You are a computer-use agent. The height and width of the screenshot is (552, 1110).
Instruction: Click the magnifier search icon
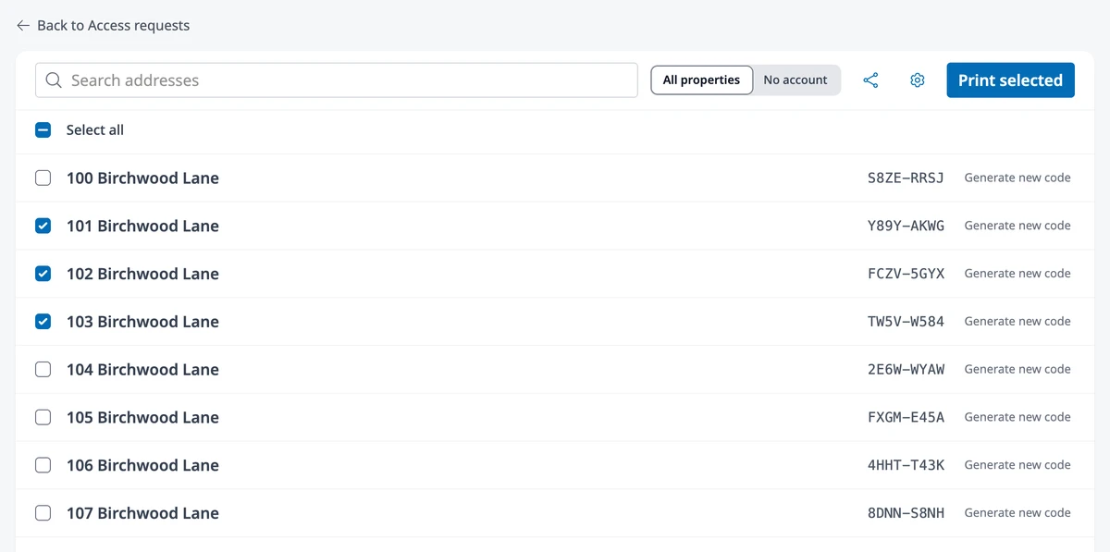point(54,80)
